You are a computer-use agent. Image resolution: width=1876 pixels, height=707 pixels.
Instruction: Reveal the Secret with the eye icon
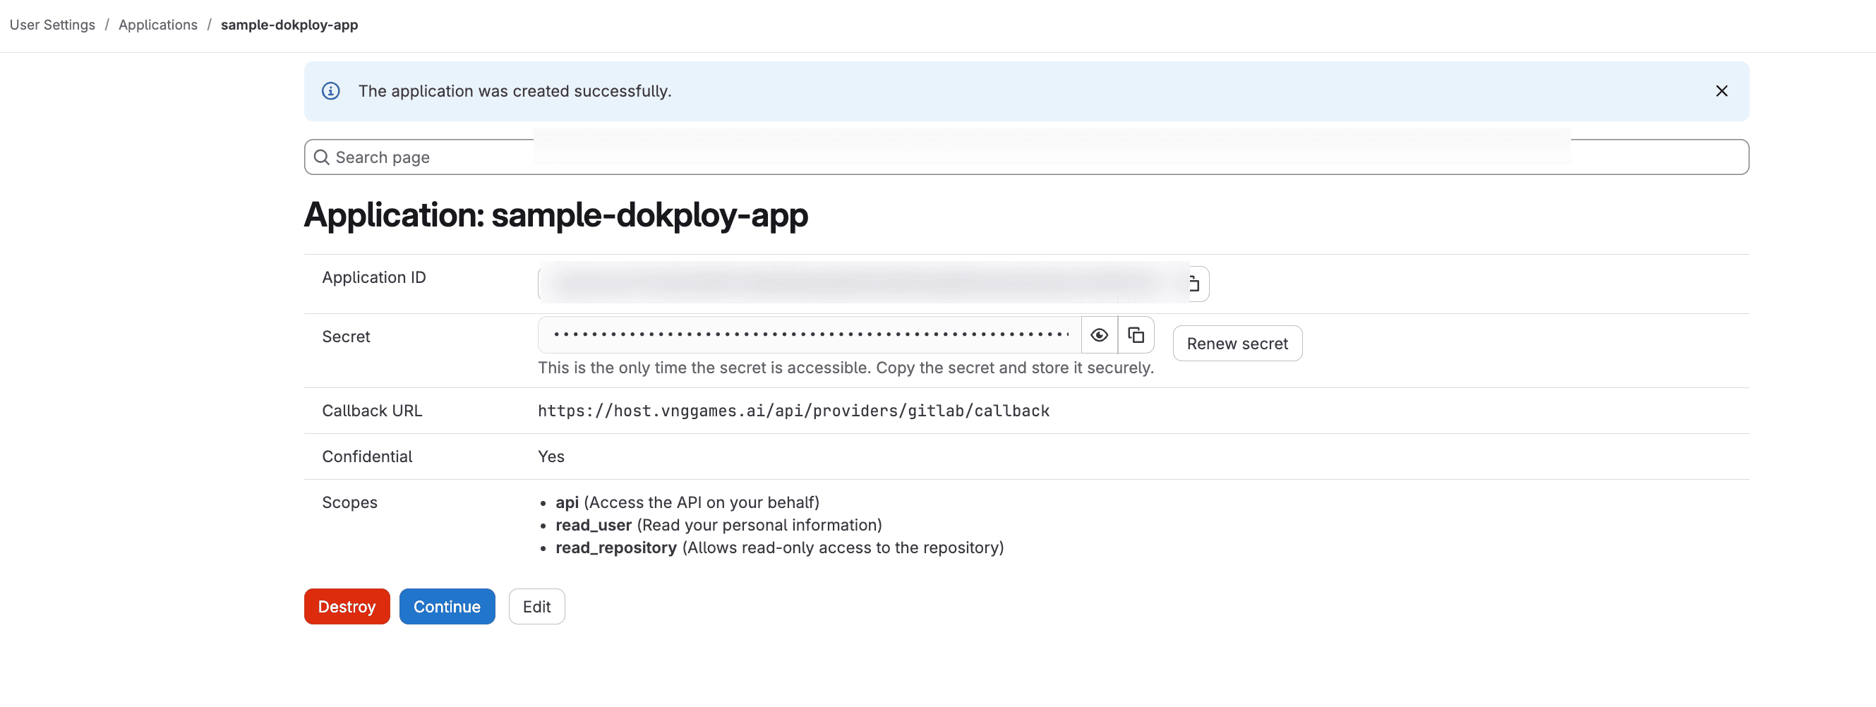coord(1099,335)
